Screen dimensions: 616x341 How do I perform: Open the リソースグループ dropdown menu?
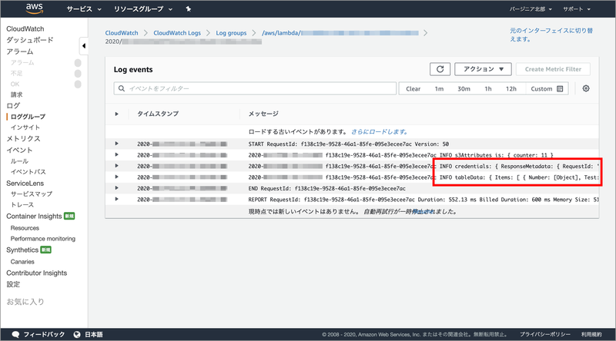[x=143, y=9]
